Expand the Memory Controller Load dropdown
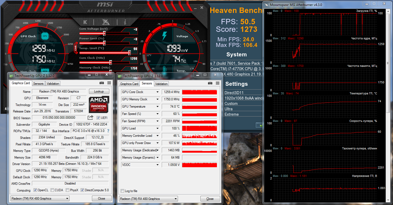 157,136
